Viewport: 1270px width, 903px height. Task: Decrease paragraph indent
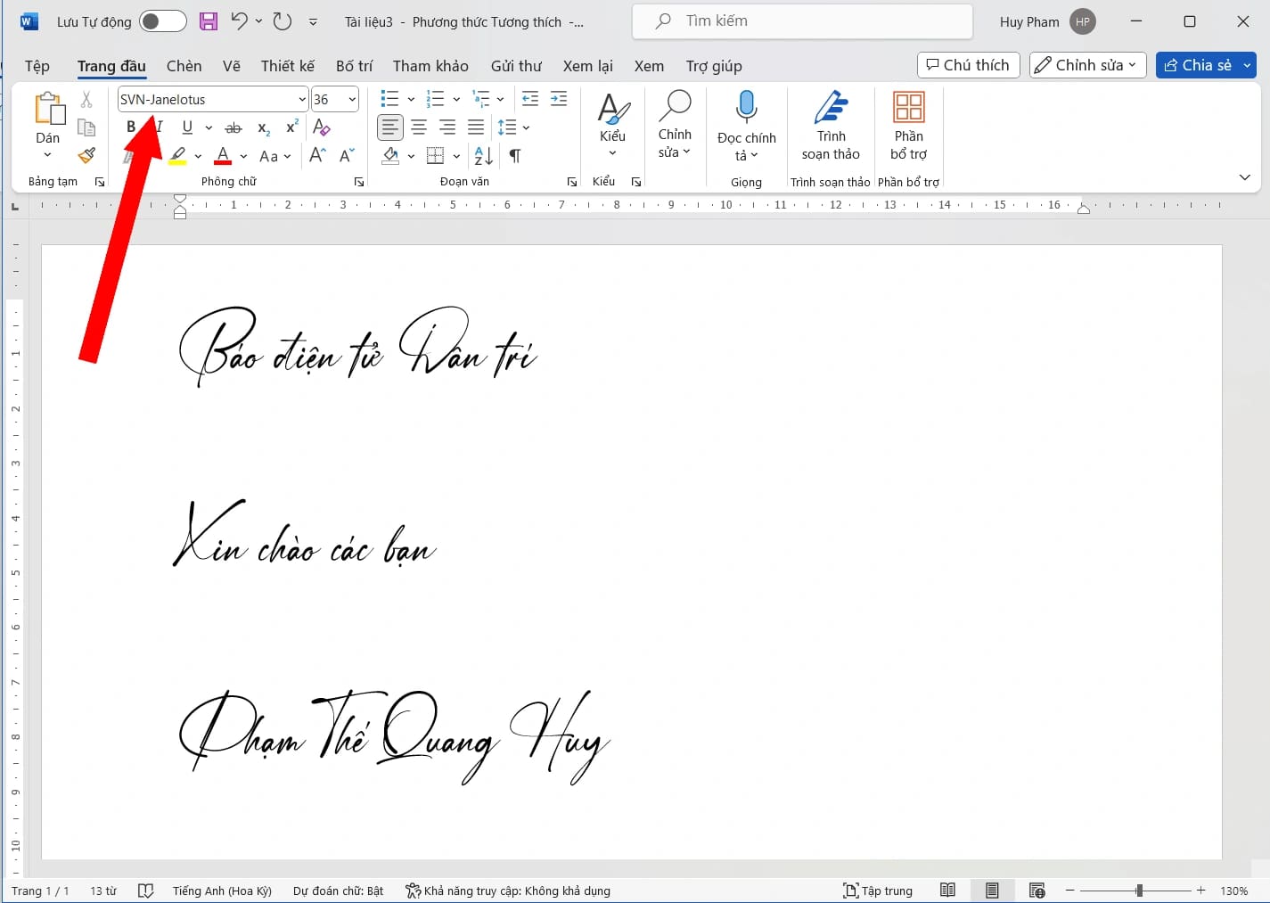(529, 99)
